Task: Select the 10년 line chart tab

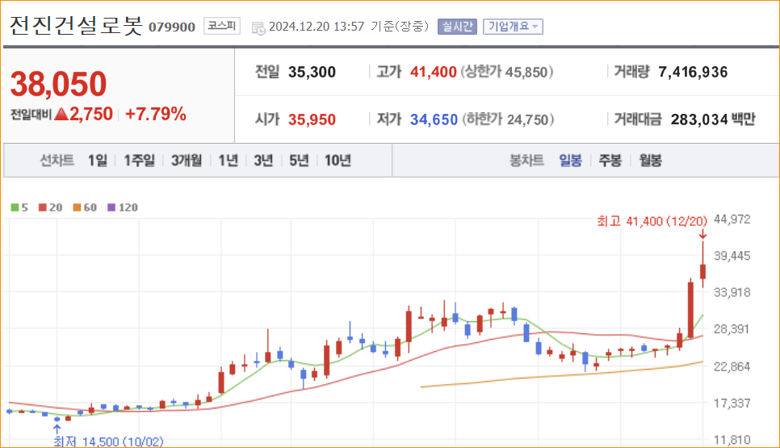Action: [x=338, y=160]
